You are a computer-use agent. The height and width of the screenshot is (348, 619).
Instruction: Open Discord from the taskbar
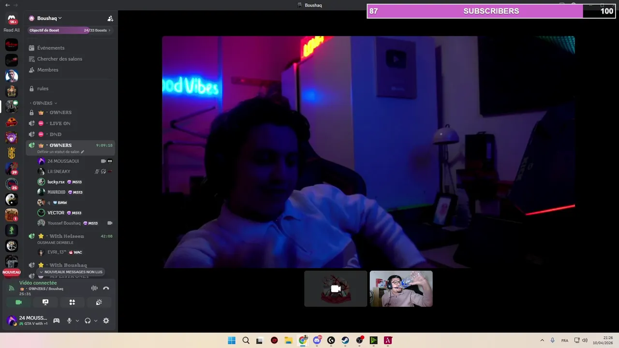coord(317,340)
